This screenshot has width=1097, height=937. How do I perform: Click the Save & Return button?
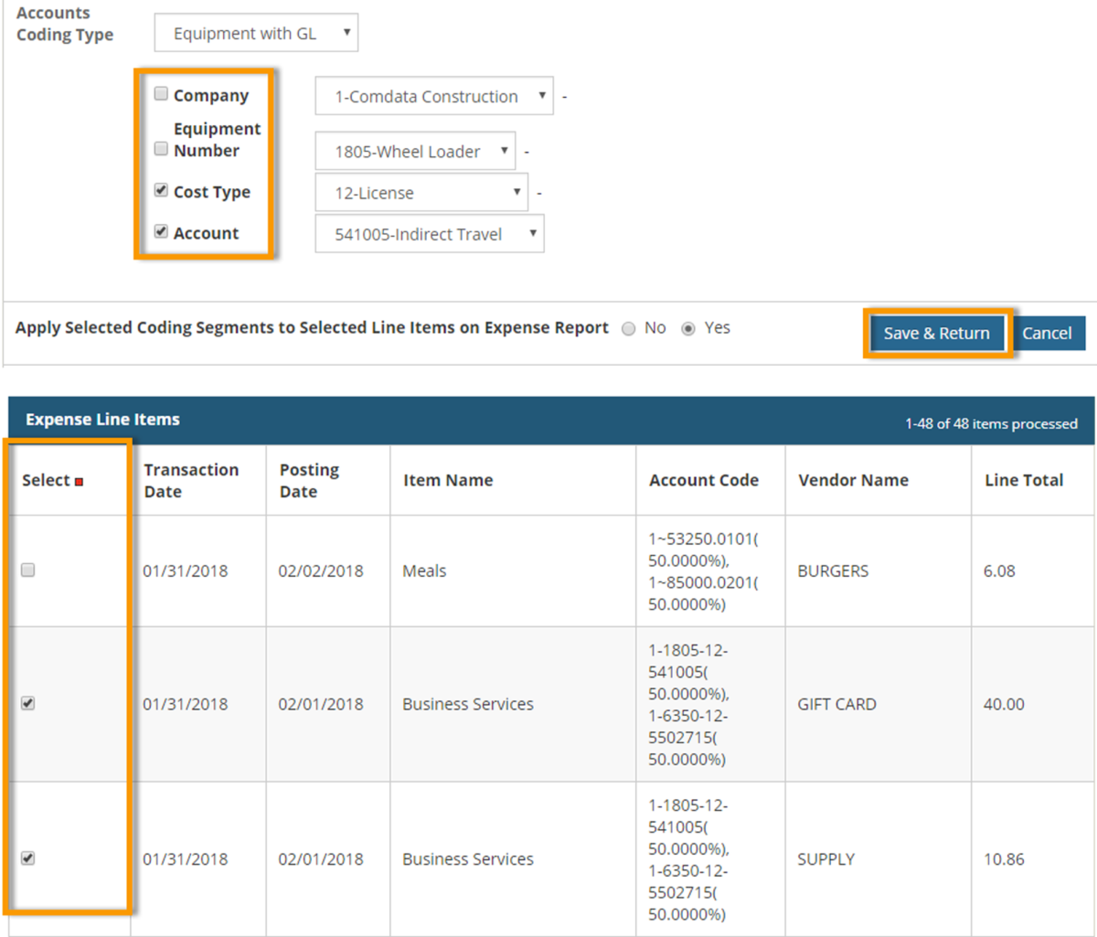coord(936,333)
